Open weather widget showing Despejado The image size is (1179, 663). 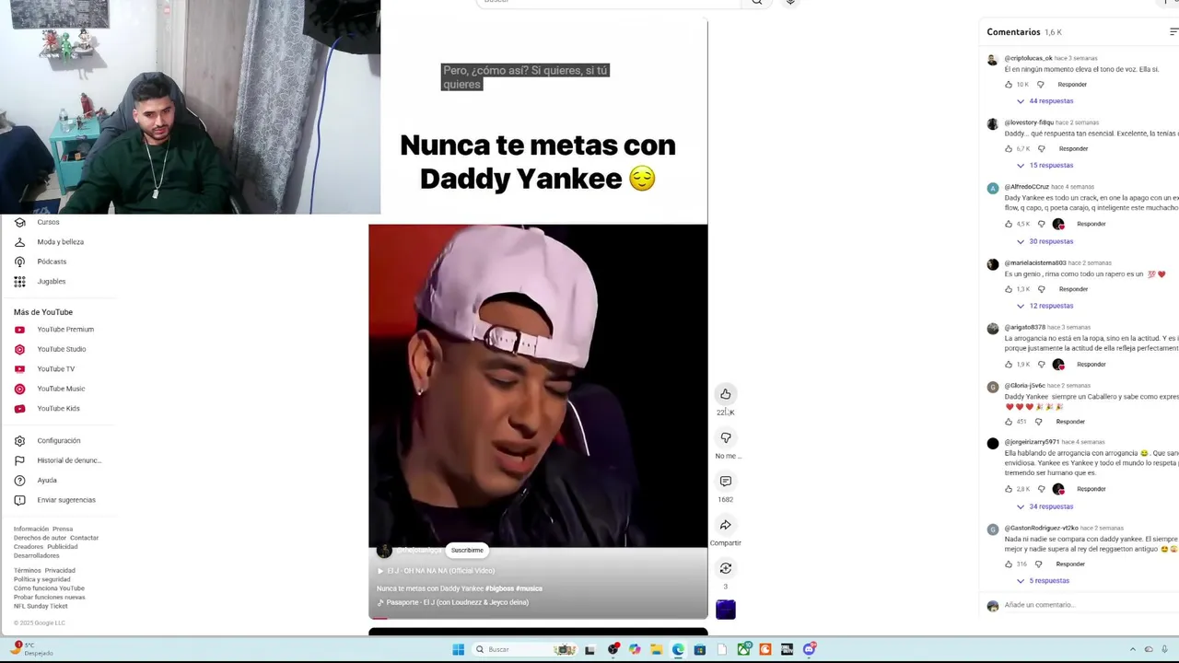(32, 649)
